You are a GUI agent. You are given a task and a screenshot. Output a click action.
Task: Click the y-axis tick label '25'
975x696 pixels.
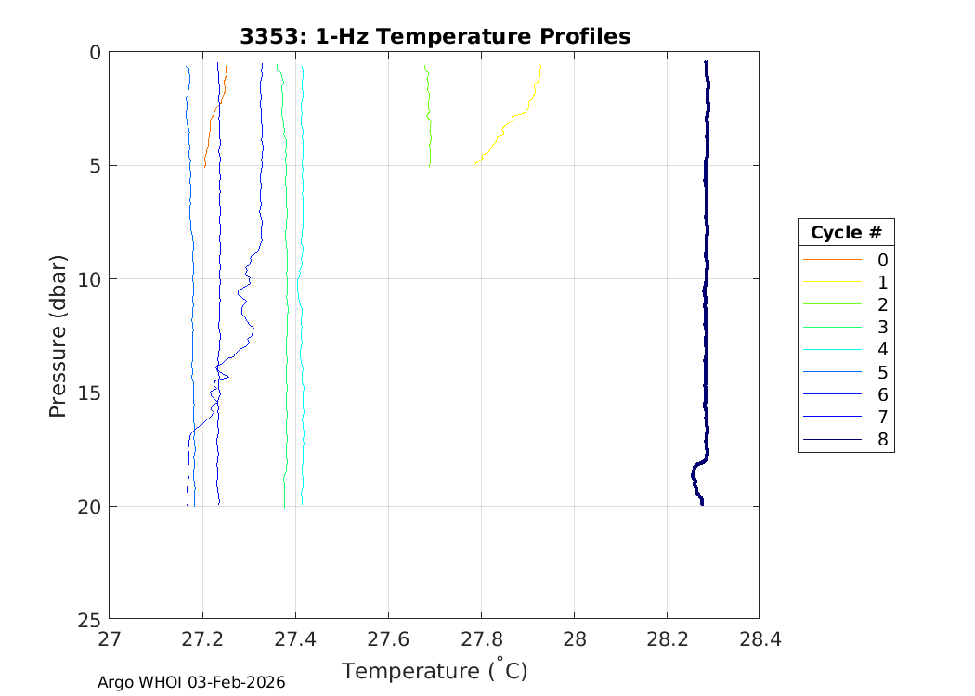(88, 619)
